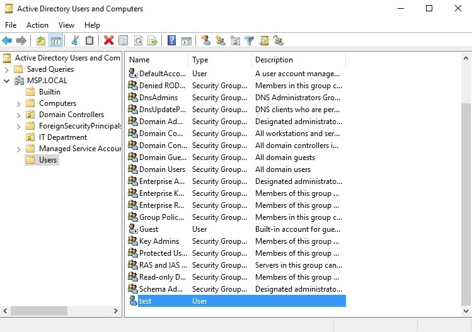This screenshot has width=472, height=332.
Task: Click the Export List toolbar icon
Action: click(x=152, y=41)
